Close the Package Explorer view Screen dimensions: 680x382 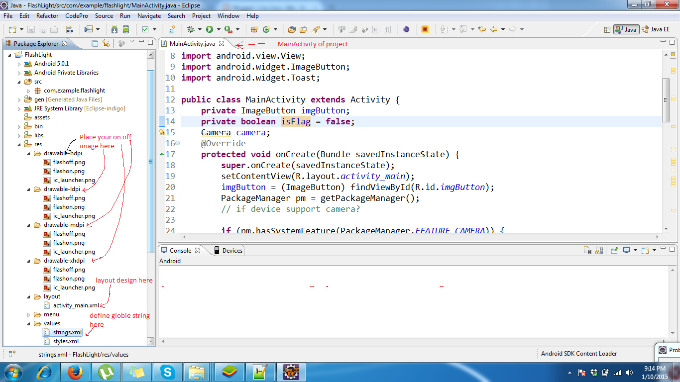65,43
